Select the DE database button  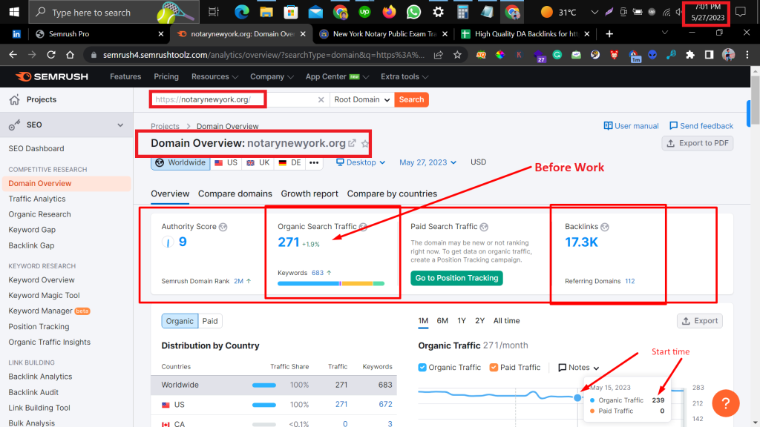tap(290, 162)
